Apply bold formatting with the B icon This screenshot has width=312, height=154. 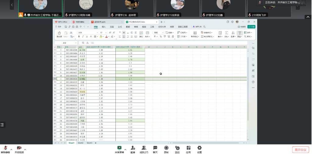coord(79,37)
